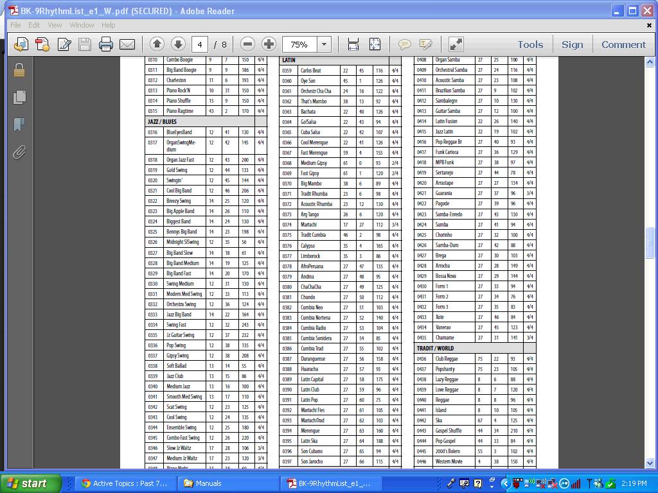The image size is (658, 493).
Task: Click the 'Carlos Beat' rhythm name
Action: 310,71
